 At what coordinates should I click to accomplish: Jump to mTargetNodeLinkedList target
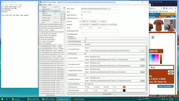(x=142, y=72)
